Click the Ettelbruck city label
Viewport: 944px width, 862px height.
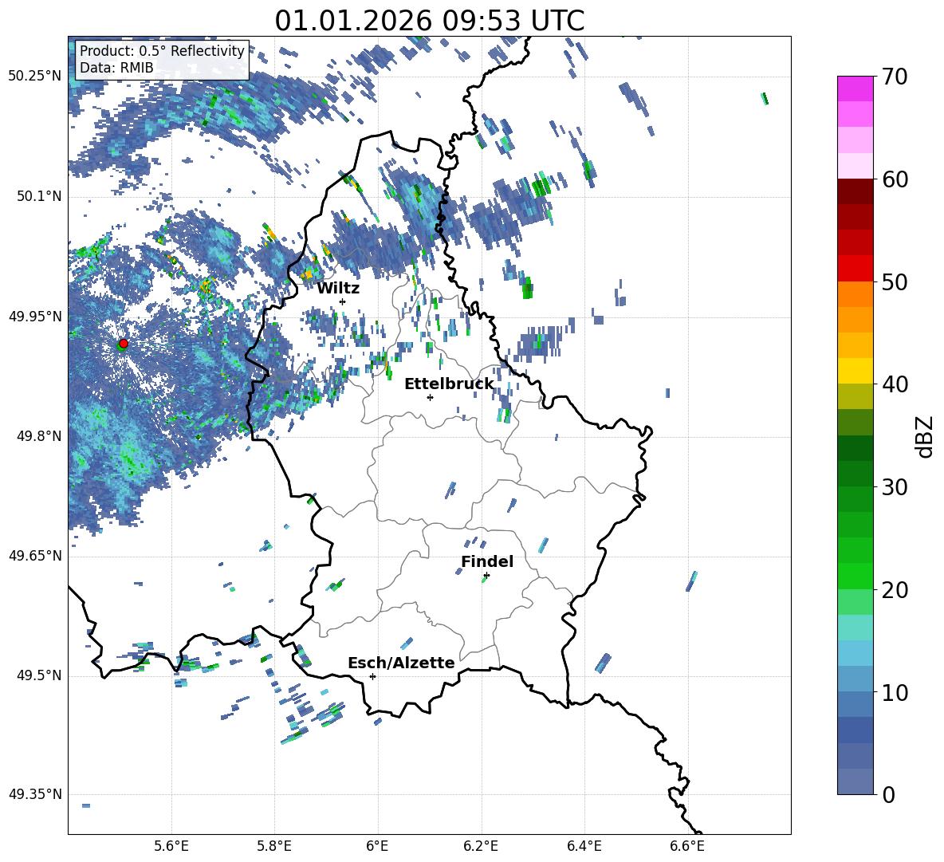click(449, 384)
